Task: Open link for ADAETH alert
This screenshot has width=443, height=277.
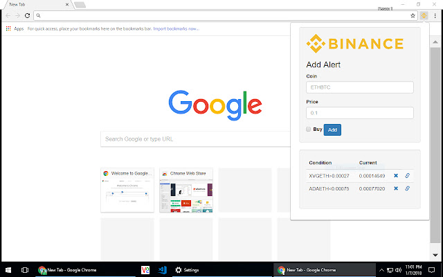Action: click(407, 188)
